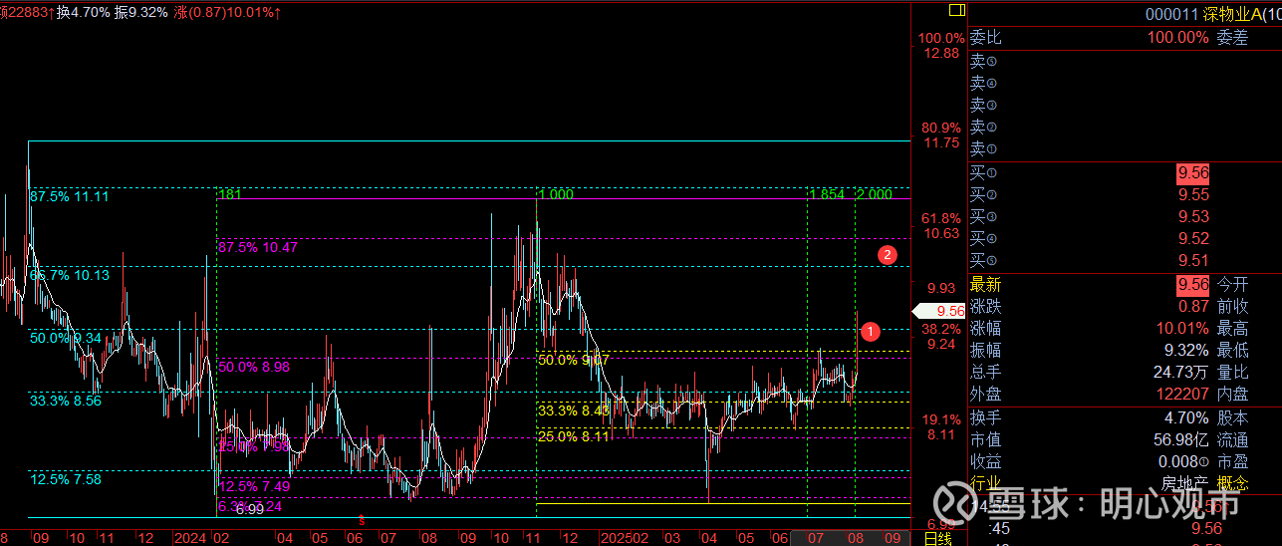Click buy level 买① price 9.56
This screenshot has width=1282, height=546.
(x=1193, y=172)
